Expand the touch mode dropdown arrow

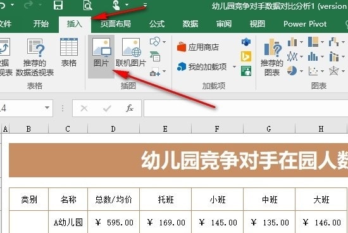coord(127,4)
